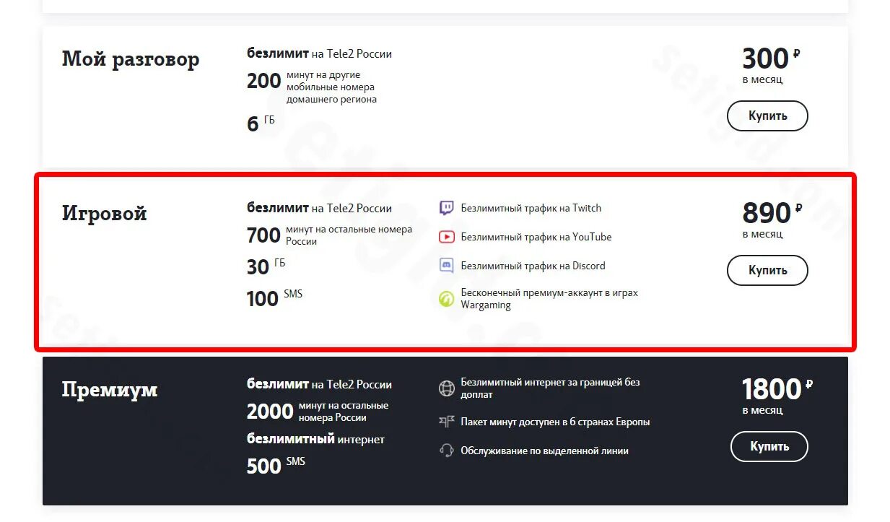Click the Безлимитный трафик на YouTube text

(x=536, y=237)
